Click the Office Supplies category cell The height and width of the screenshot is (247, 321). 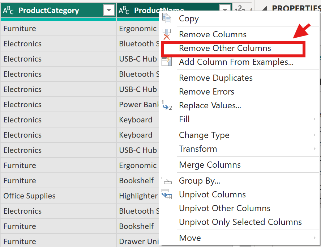[58, 196]
